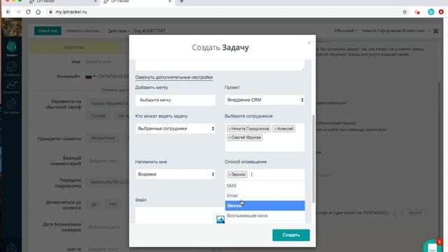Bookmark this page with the star
The width and height of the screenshot is (448, 252).
pos(405,12)
